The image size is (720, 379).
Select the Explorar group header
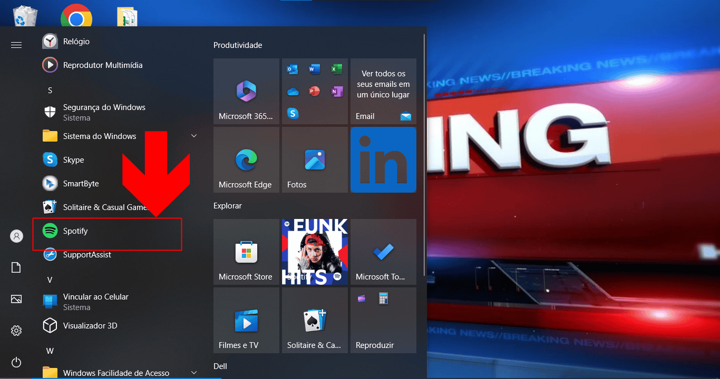point(228,206)
